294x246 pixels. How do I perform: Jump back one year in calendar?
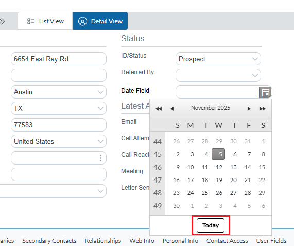(x=159, y=109)
